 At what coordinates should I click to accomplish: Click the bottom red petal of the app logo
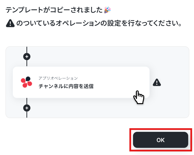pyautogui.click(x=25, y=85)
